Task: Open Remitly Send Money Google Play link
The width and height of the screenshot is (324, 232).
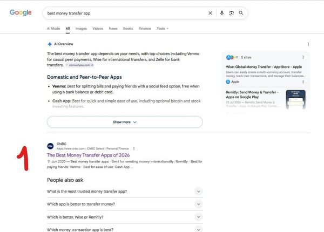Action: [x=252, y=94]
